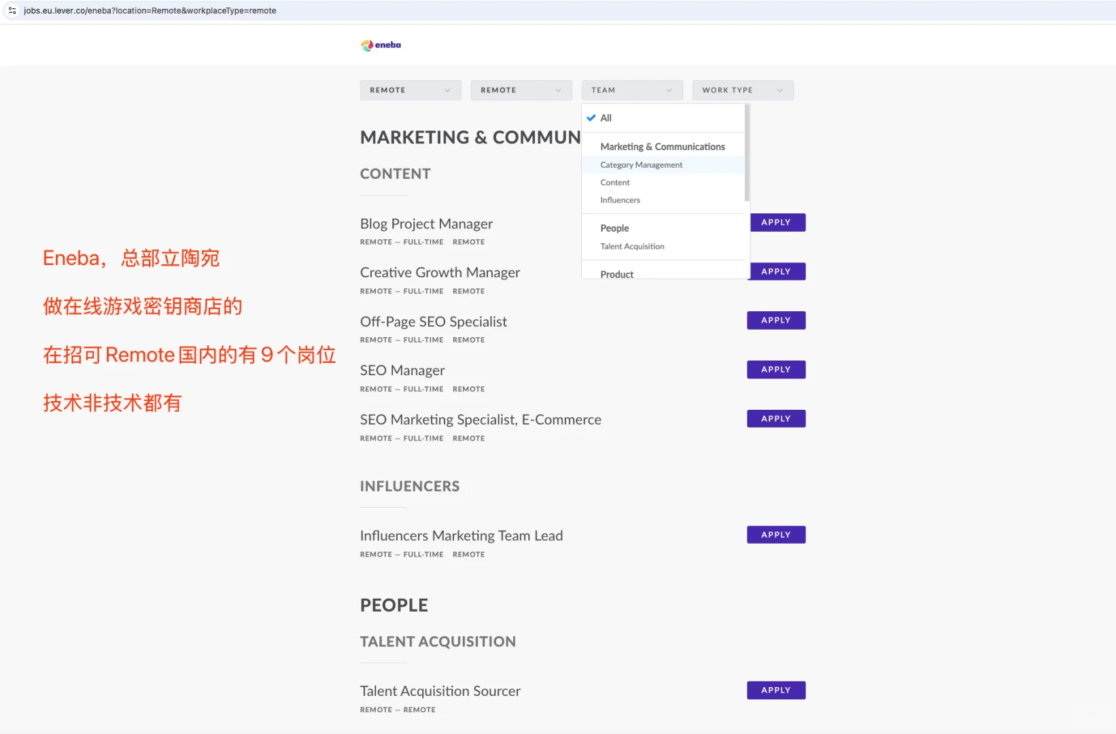1116x734 pixels.
Task: Click the MARKETING & COMMUN department heading
Action: pyautogui.click(x=470, y=138)
